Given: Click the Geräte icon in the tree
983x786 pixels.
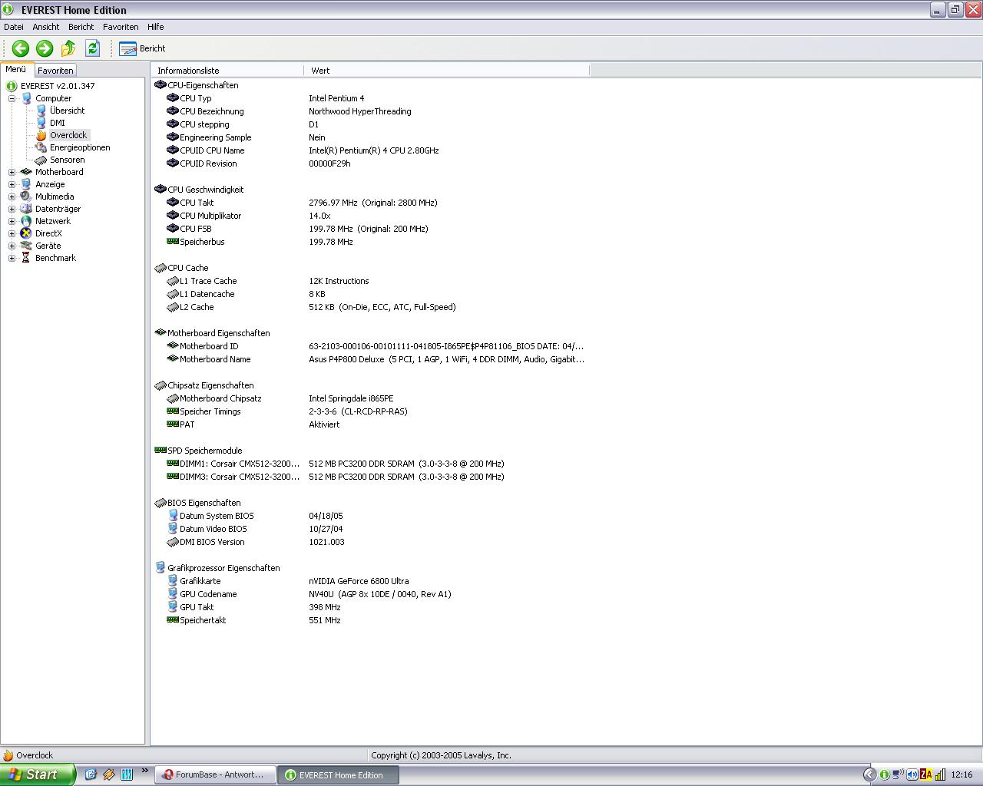Looking at the screenshot, I should click(26, 246).
